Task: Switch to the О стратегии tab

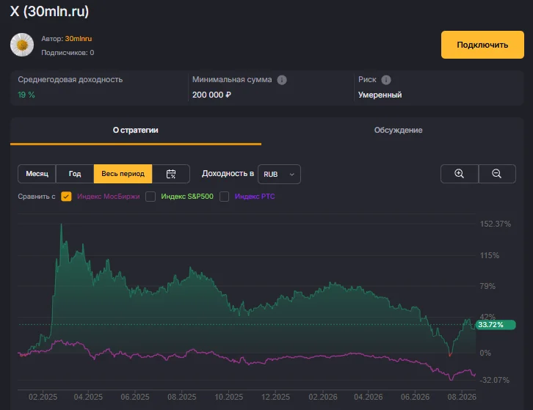Action: coord(136,131)
